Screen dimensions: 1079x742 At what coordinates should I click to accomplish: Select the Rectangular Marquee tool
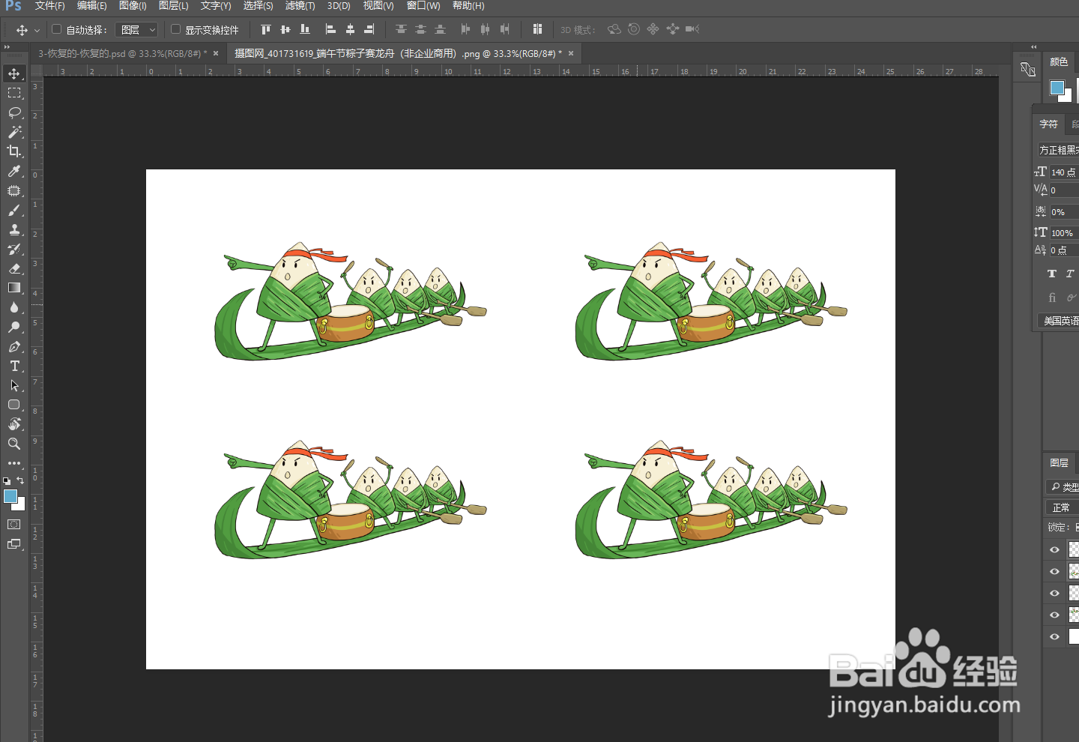pyautogui.click(x=13, y=93)
